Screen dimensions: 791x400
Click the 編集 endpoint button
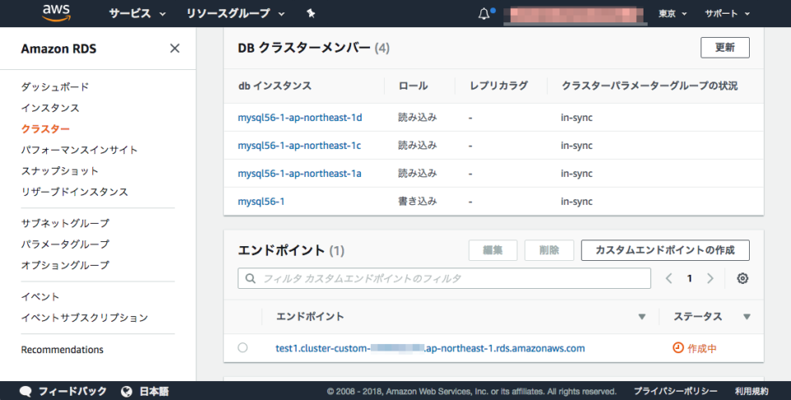pos(493,250)
